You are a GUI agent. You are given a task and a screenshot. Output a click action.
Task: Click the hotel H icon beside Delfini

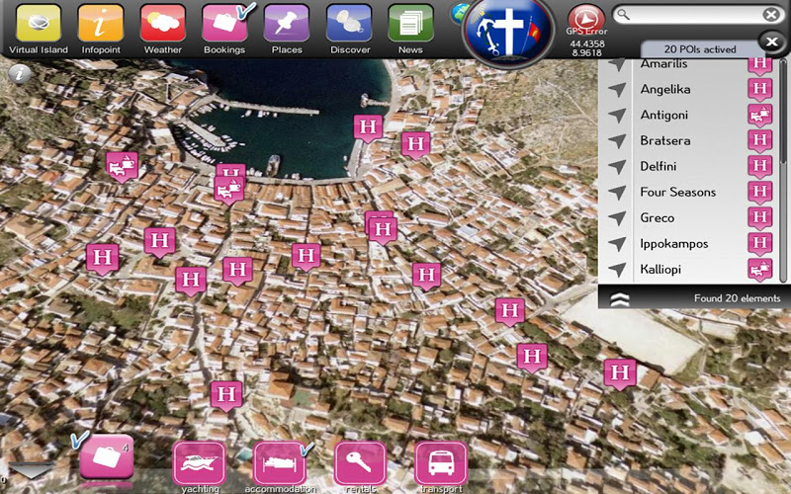(x=759, y=167)
